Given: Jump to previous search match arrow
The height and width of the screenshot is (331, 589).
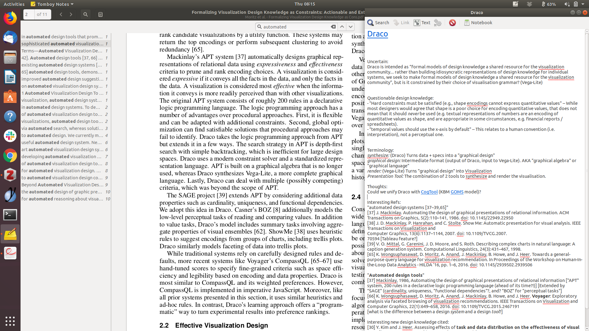Looking at the screenshot, I should (x=342, y=27).
